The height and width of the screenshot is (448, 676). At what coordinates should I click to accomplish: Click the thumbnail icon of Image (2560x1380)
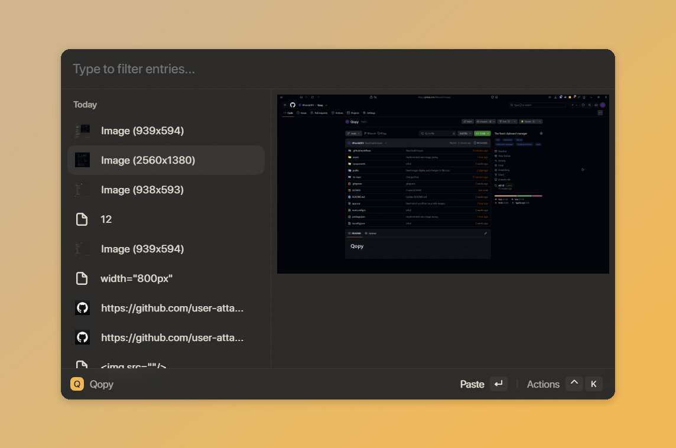click(82, 160)
